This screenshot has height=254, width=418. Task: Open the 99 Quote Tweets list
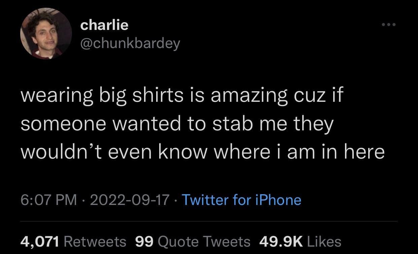click(x=193, y=241)
